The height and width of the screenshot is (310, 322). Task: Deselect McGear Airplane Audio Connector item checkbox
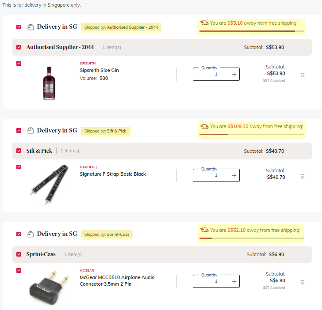(19, 270)
